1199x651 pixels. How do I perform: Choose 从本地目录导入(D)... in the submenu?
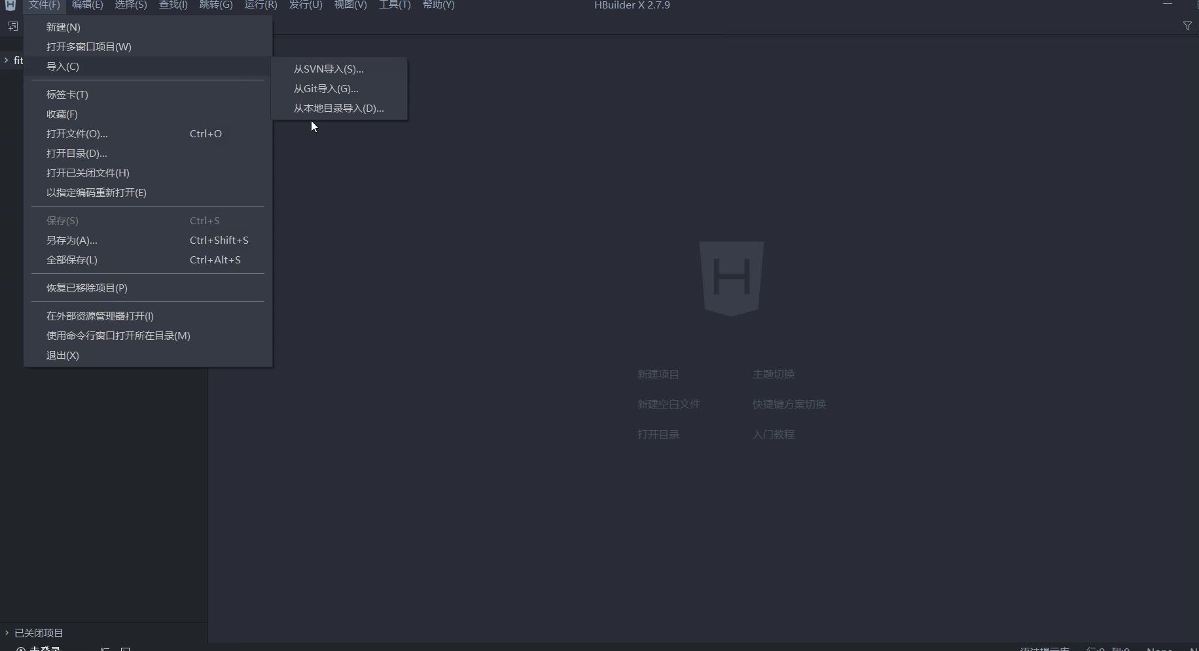(x=340, y=108)
